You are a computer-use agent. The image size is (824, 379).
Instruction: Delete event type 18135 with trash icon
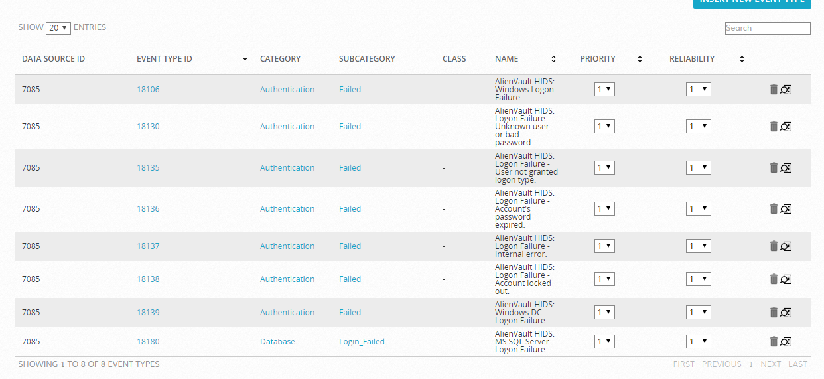[774, 167]
